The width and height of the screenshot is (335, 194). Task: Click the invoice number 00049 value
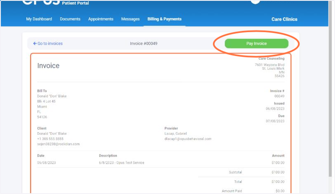[x=279, y=96]
